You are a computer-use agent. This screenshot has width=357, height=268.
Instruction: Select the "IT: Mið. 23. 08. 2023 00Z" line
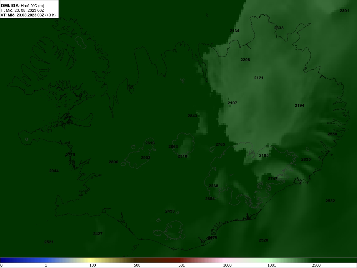pos(22,10)
